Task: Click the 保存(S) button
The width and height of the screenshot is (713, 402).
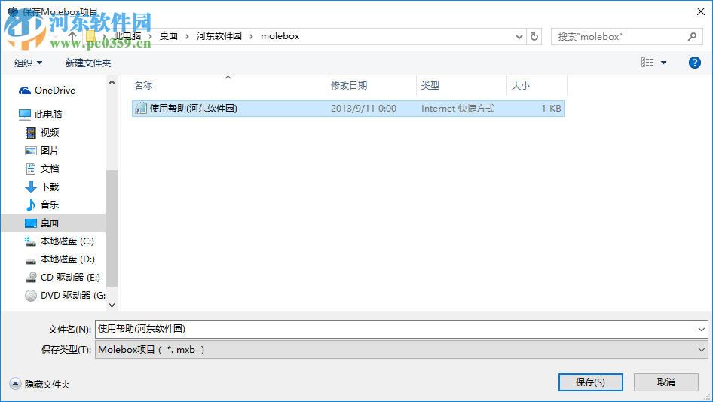Action: point(591,382)
